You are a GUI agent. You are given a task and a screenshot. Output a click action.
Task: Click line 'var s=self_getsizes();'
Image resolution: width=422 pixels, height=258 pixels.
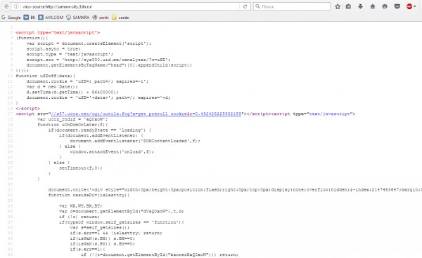point(100,228)
